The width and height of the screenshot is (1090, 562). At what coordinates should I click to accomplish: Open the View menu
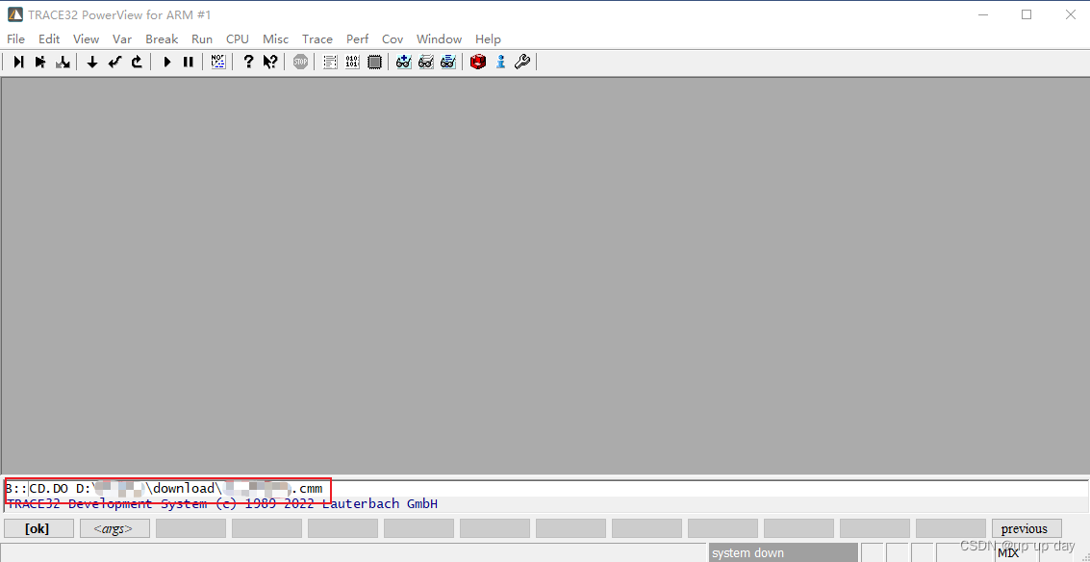87,38
